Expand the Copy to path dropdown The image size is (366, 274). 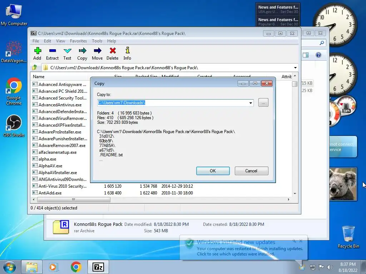(251, 103)
